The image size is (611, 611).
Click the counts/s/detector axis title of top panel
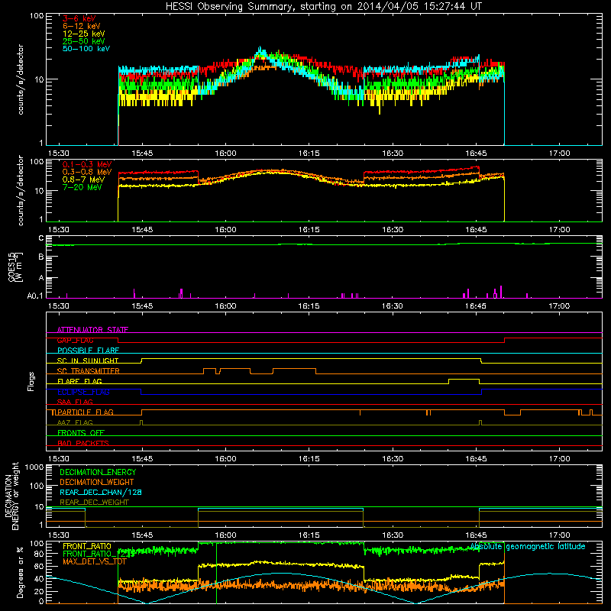[x=21, y=79]
